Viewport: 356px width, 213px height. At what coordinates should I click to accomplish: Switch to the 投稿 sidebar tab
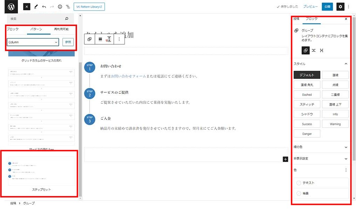coord(296,19)
